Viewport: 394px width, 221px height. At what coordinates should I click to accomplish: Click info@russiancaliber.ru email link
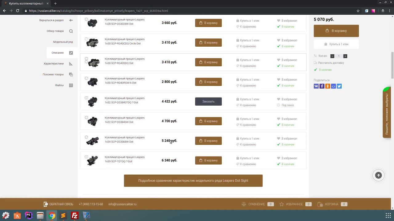point(122,204)
